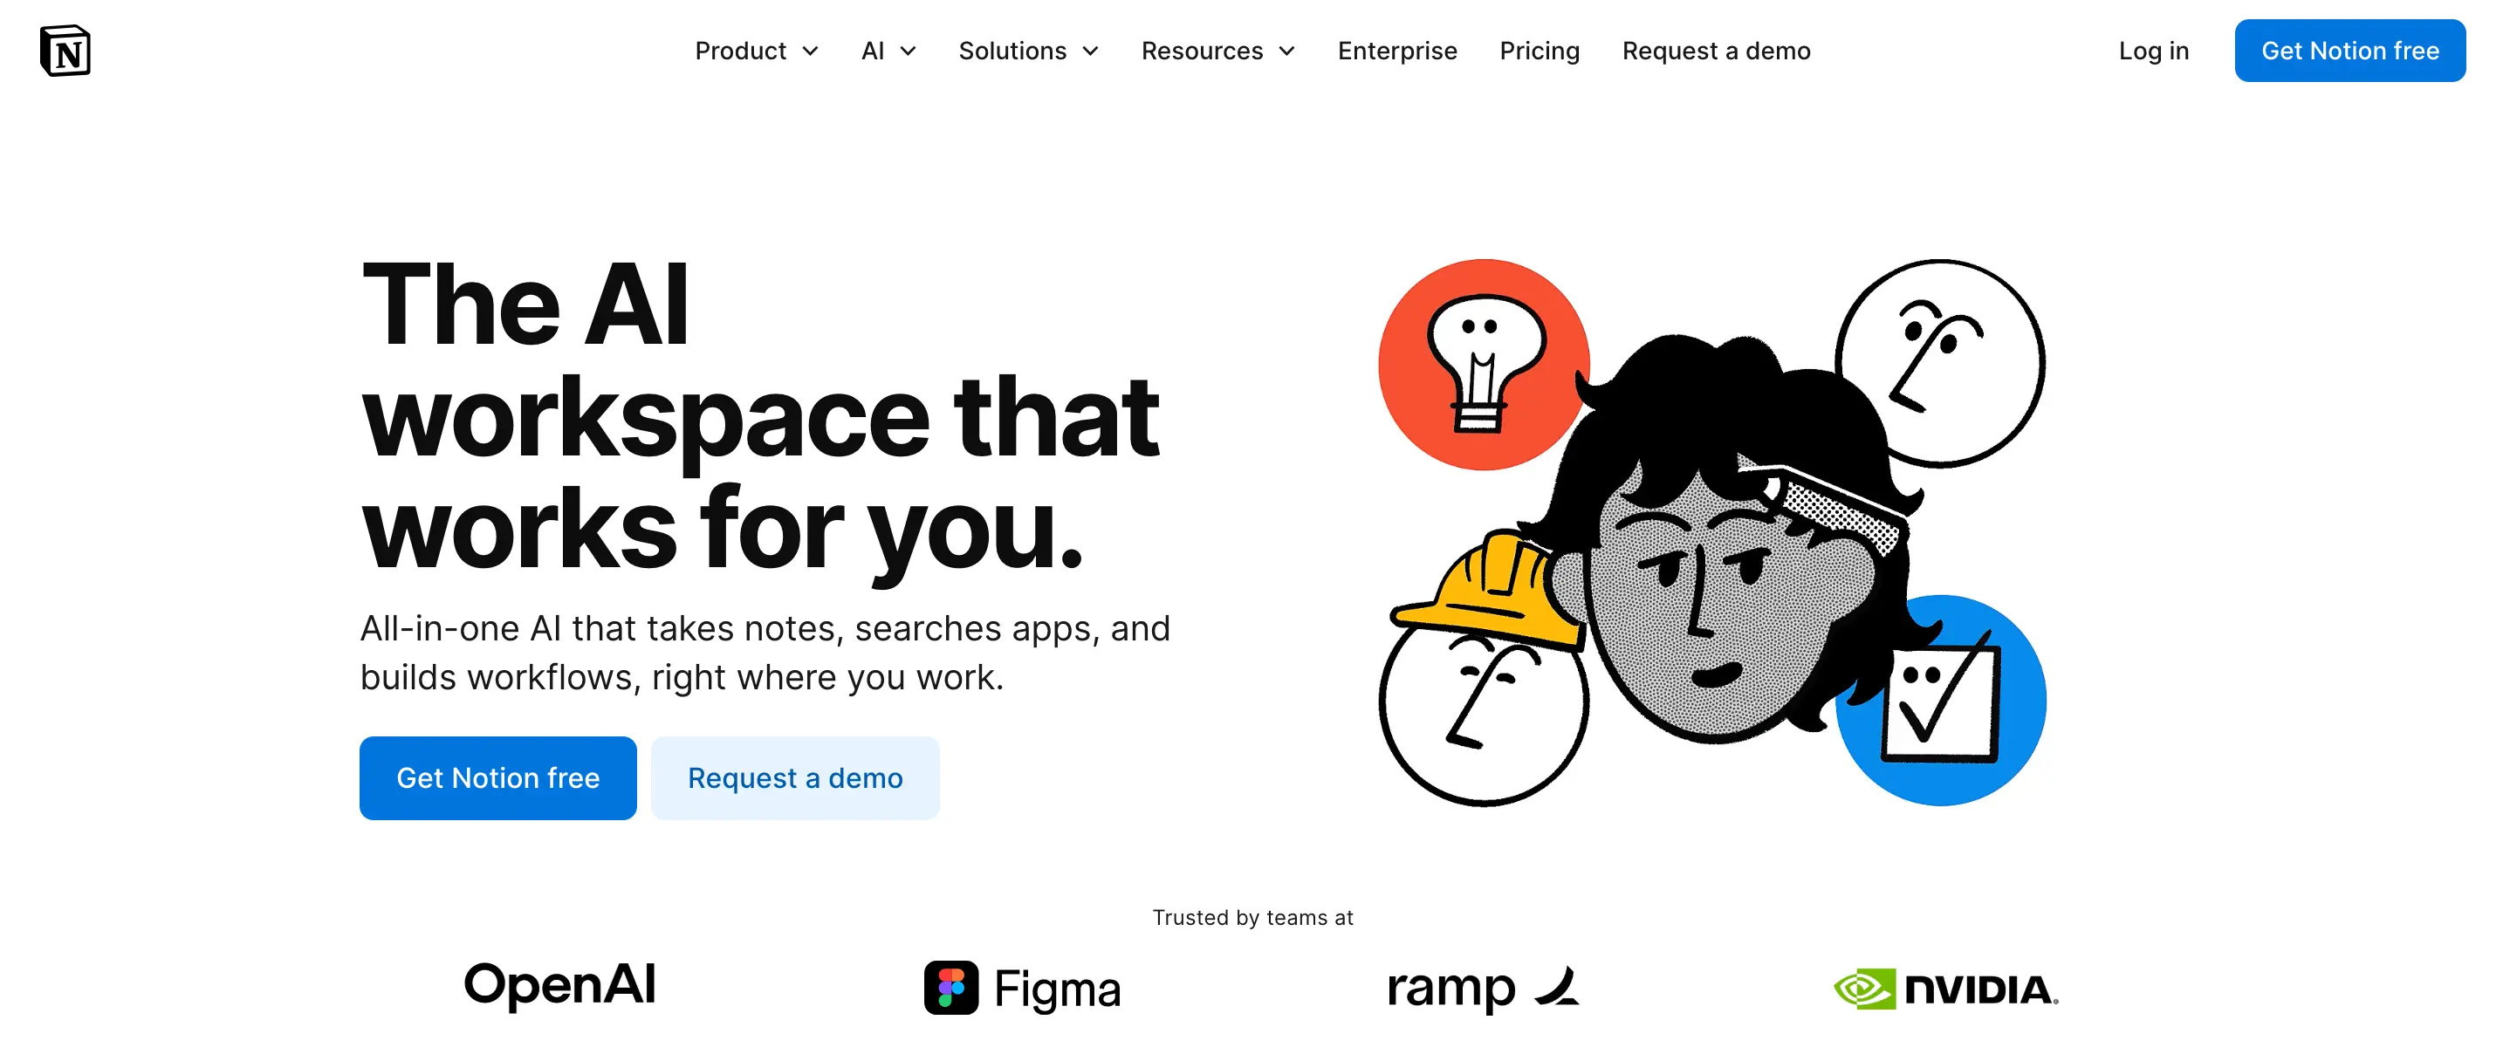Click the Figma logo icon

tap(951, 987)
